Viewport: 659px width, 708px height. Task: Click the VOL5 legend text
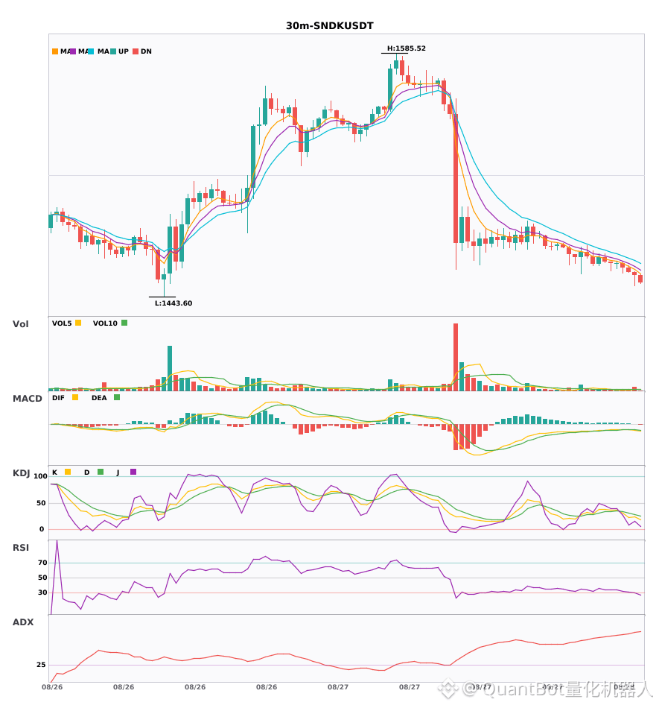pyautogui.click(x=62, y=323)
